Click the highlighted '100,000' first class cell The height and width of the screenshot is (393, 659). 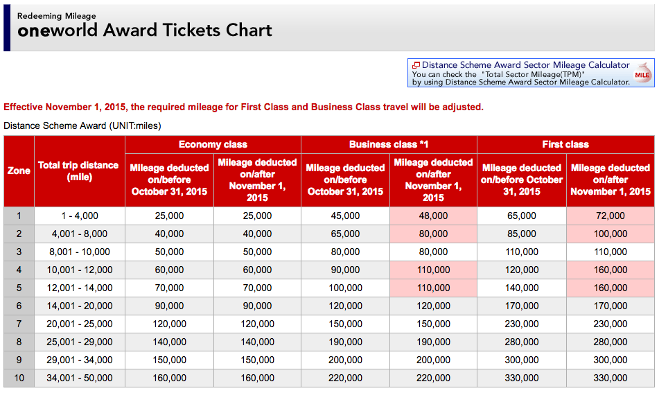[610, 234]
